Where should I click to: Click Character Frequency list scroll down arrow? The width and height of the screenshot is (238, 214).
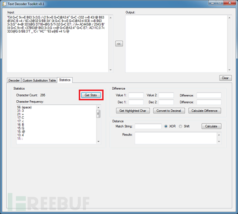click(x=98, y=142)
